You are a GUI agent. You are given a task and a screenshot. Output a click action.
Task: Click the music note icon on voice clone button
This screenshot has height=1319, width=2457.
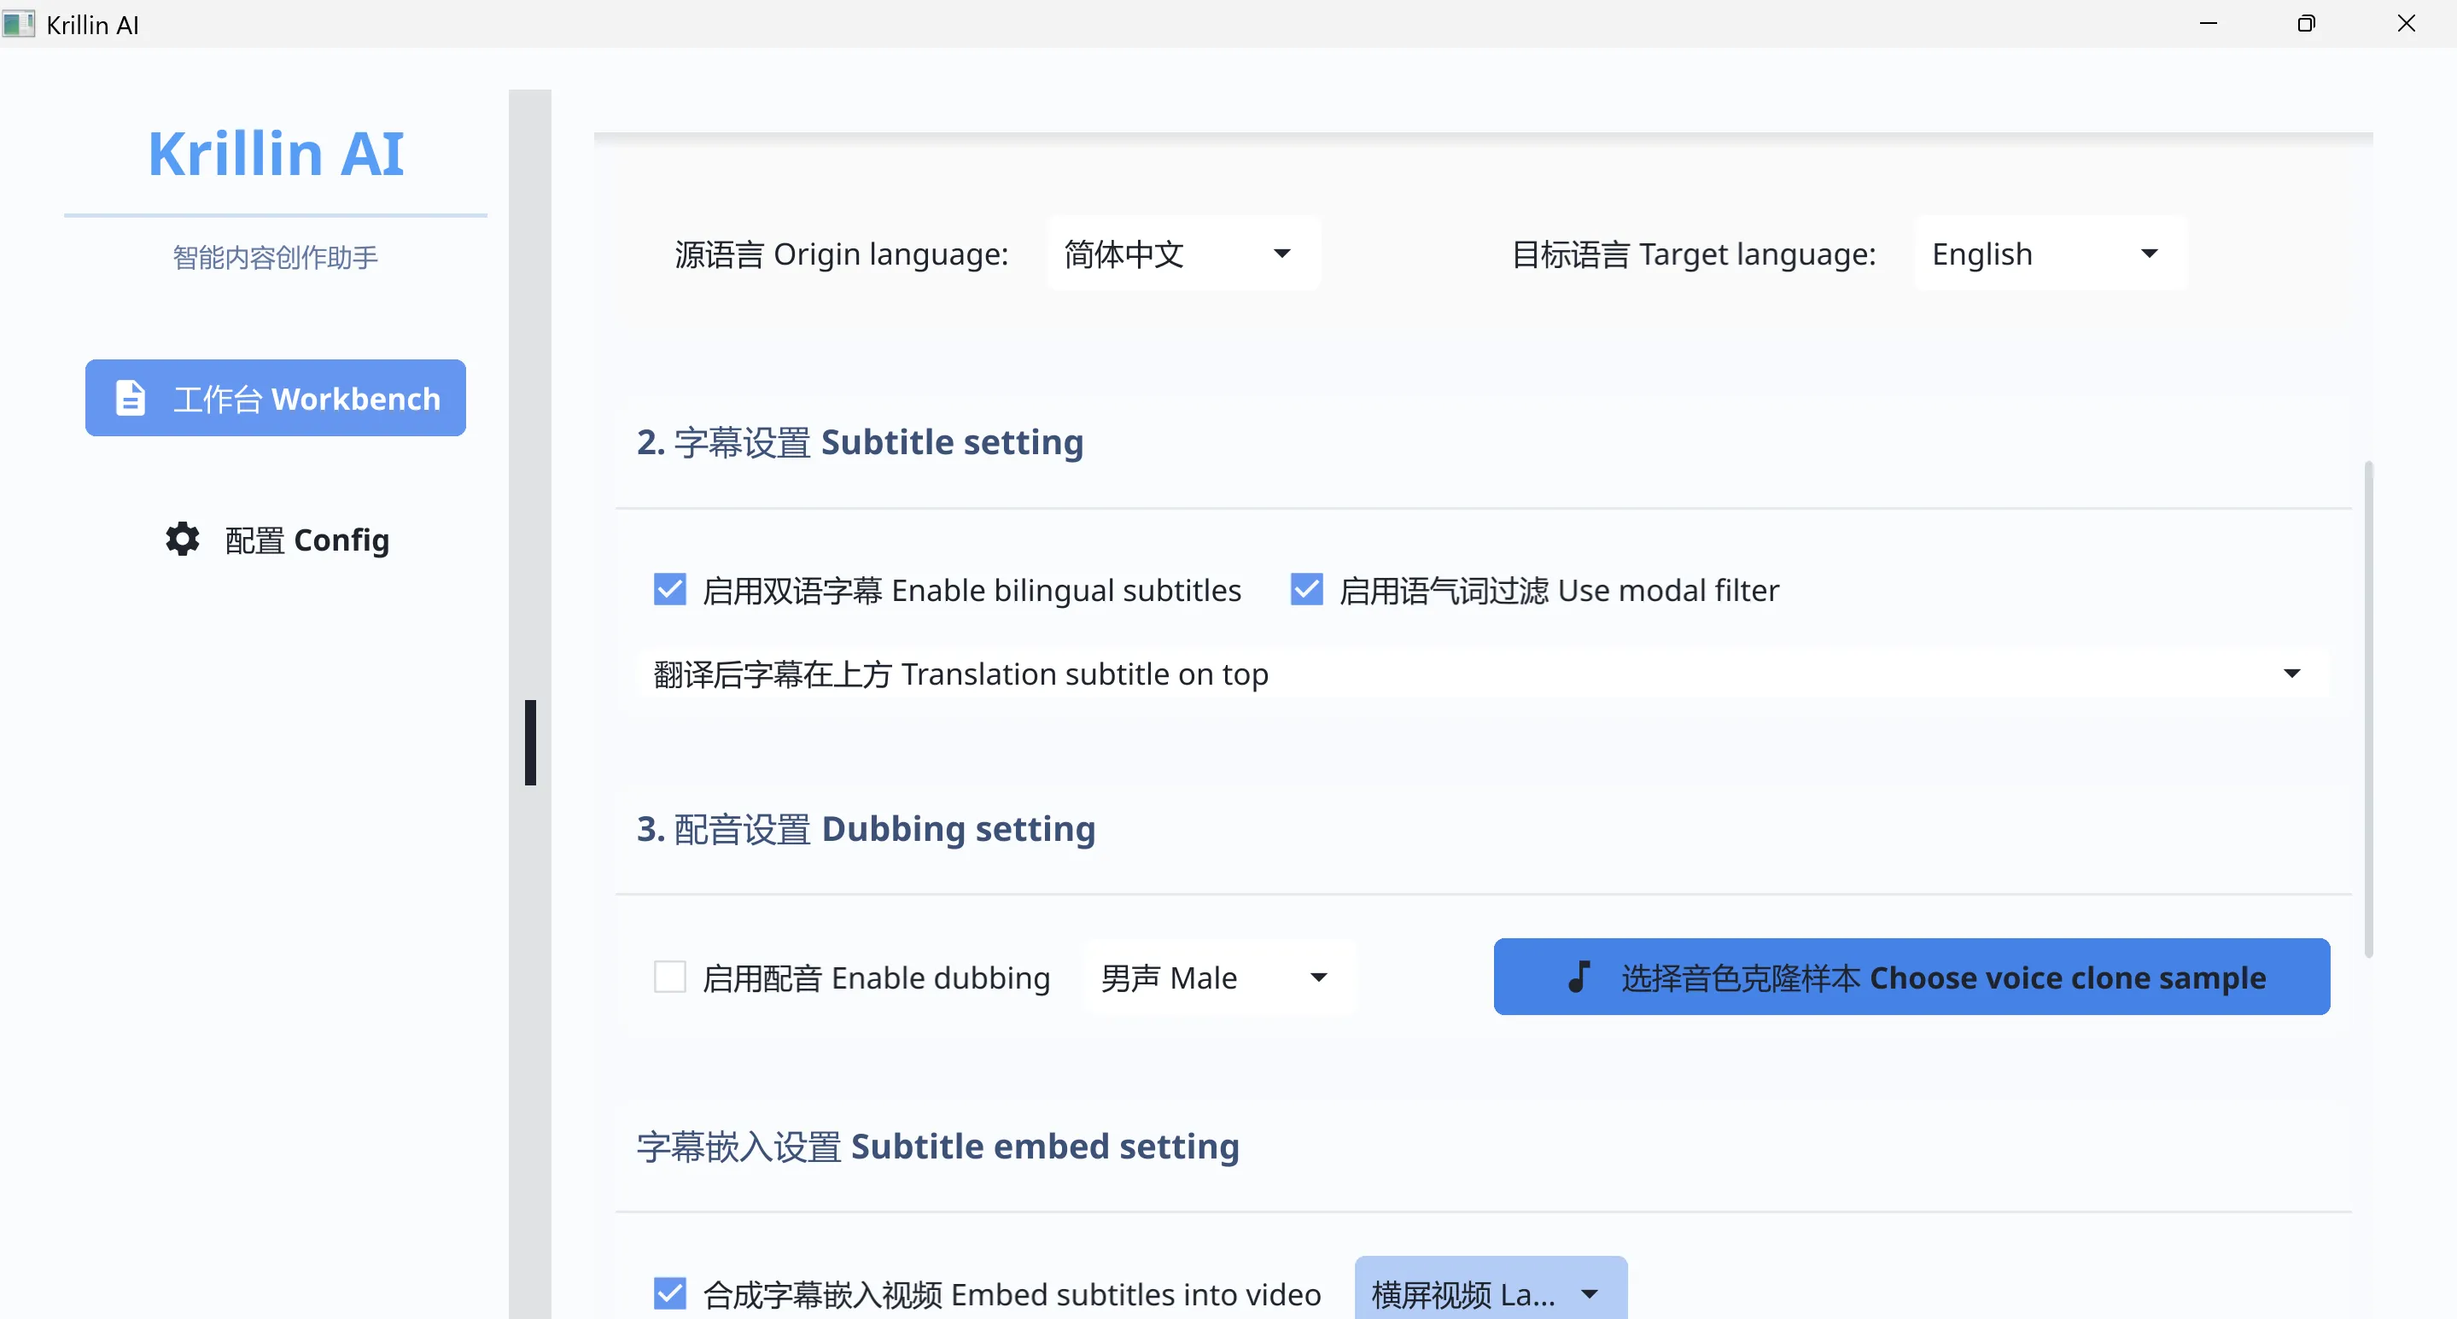coord(1579,977)
